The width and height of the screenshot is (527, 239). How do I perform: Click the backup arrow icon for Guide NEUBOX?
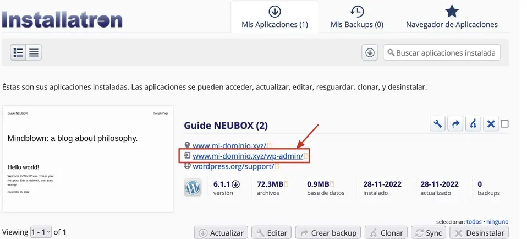pos(455,124)
